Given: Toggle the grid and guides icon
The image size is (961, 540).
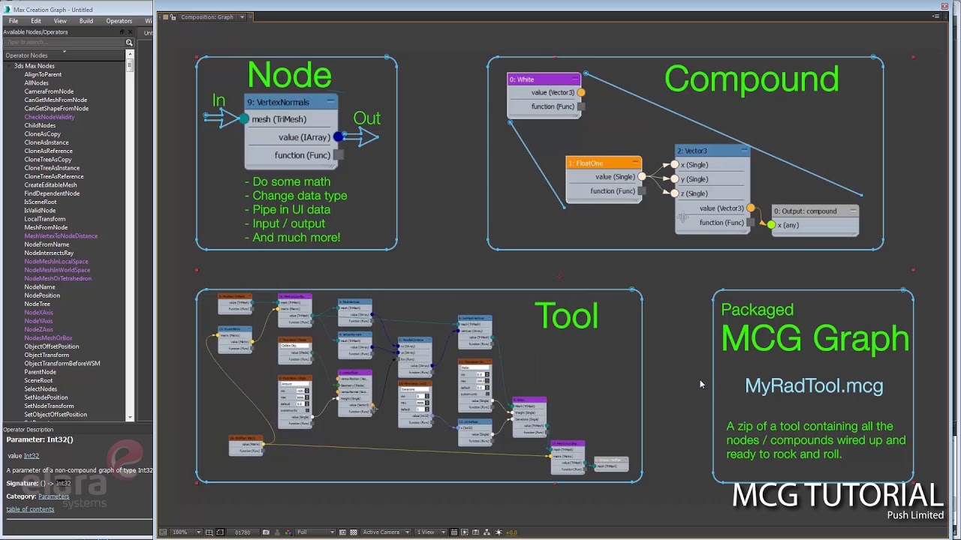Looking at the screenshot, I should click(209, 532).
